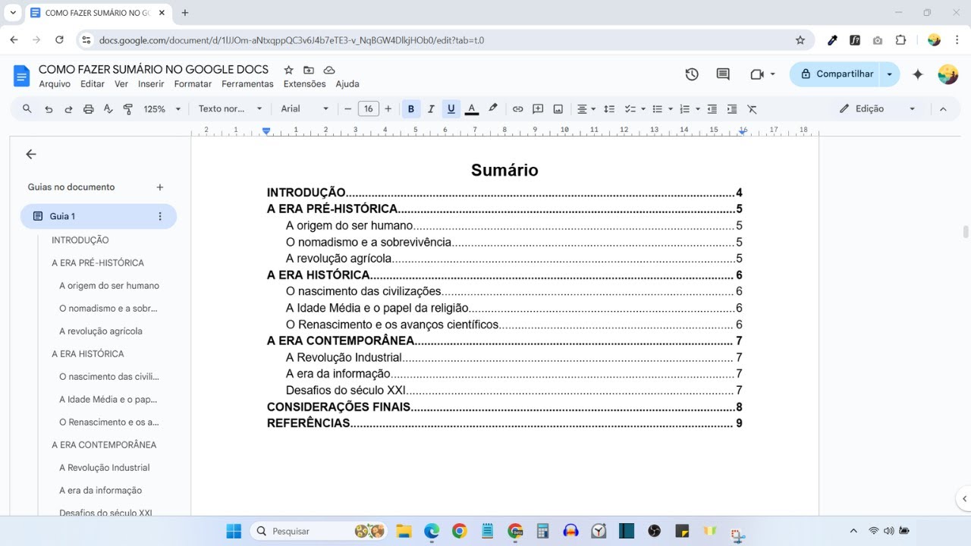Toggle bold formatting
The image size is (971, 546).
(x=411, y=109)
